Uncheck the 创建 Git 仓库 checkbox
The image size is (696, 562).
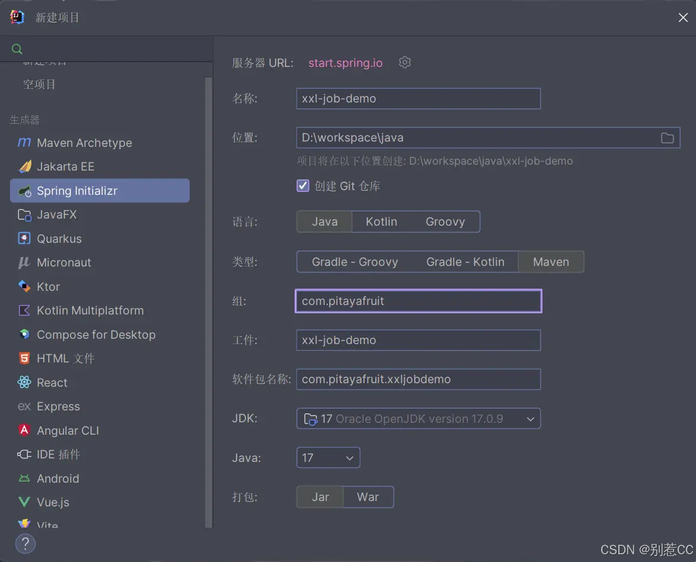click(303, 185)
